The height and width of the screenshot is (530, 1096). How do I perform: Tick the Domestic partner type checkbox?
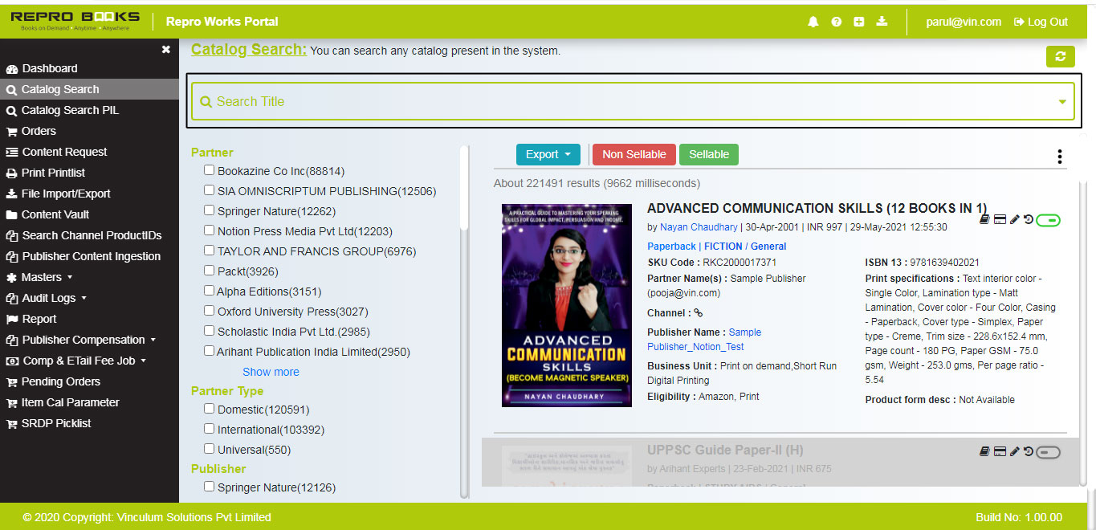pyautogui.click(x=210, y=409)
